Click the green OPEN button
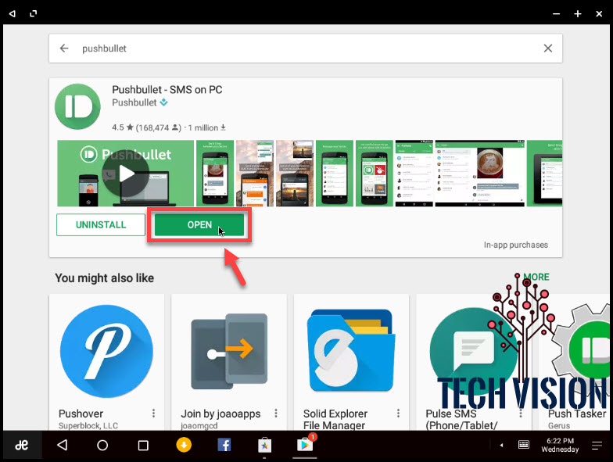 tap(199, 225)
